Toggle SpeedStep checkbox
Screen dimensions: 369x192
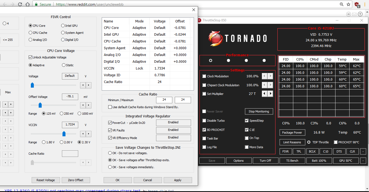pyautogui.click(x=247, y=121)
